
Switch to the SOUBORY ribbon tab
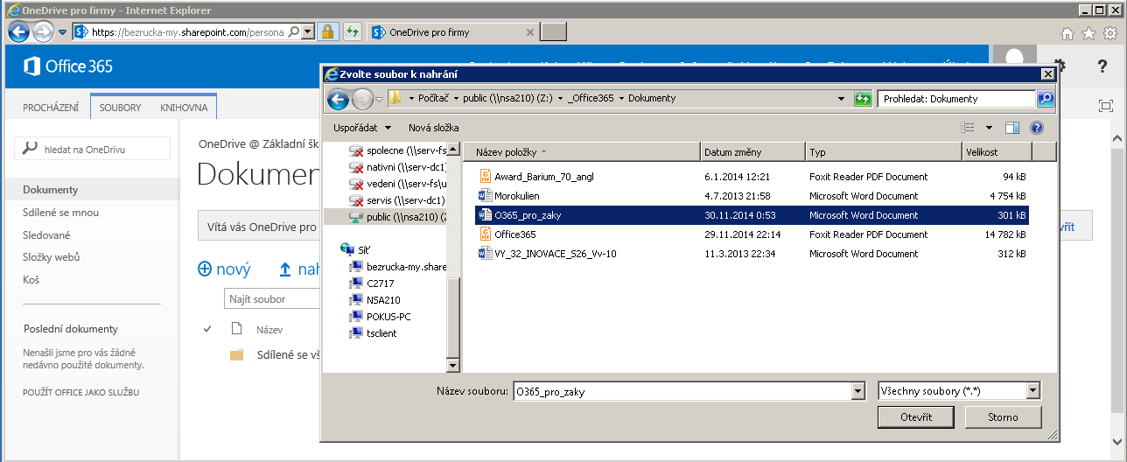tap(121, 107)
